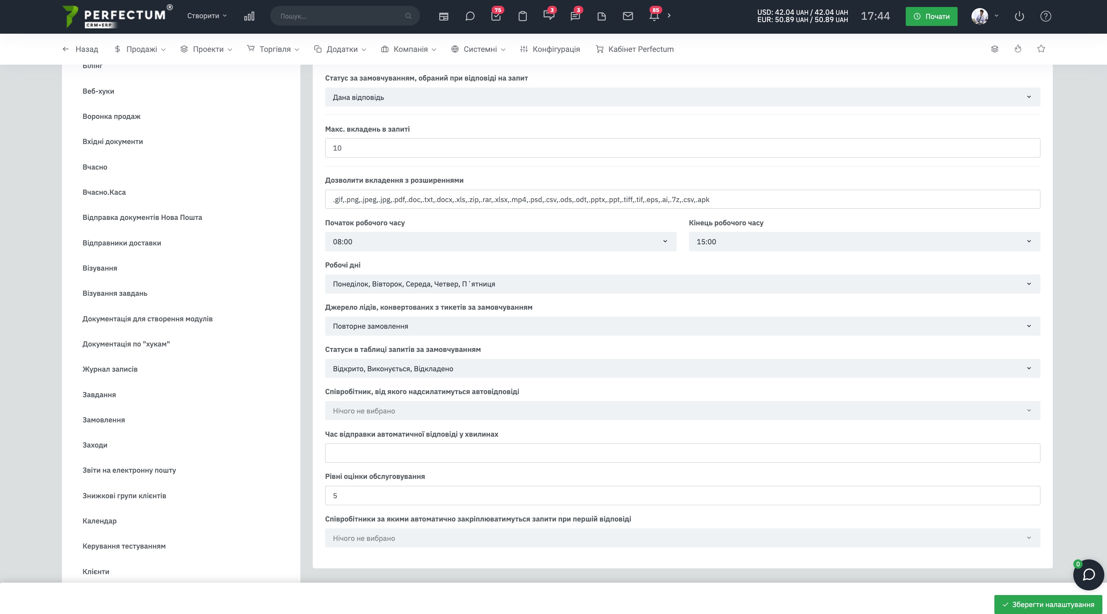Open Візування завдань section
Screen dimensions: 1107x614
(115, 293)
